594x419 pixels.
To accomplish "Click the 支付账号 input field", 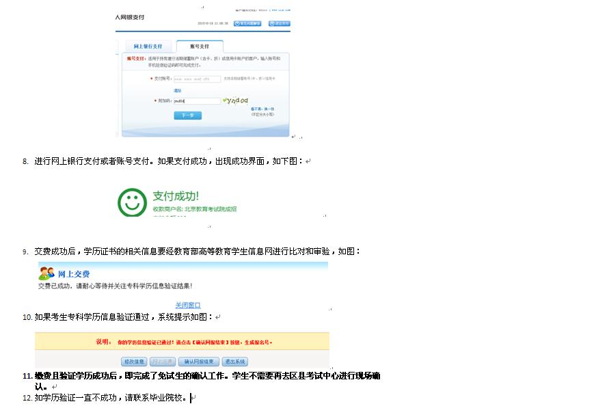I will tap(196, 79).
